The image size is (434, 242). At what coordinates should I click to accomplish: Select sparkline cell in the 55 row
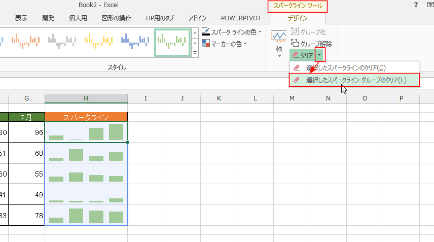point(86,174)
